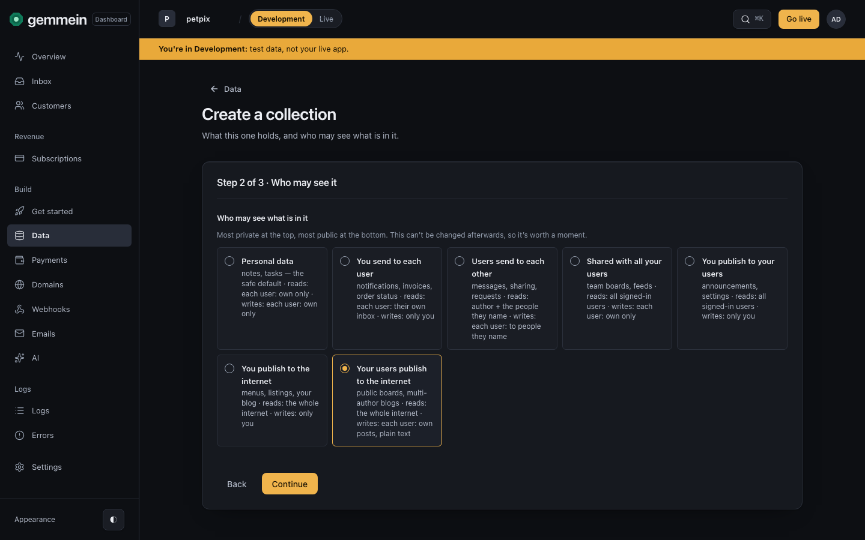Click the Inbox tray icon
This screenshot has height=540, width=865.
[x=20, y=81]
